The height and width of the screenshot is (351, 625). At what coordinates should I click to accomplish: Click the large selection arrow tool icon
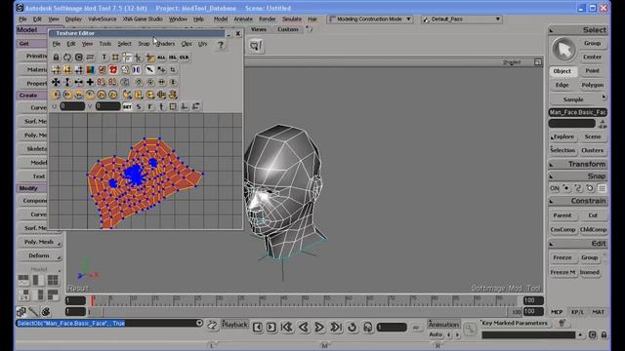coord(563,50)
